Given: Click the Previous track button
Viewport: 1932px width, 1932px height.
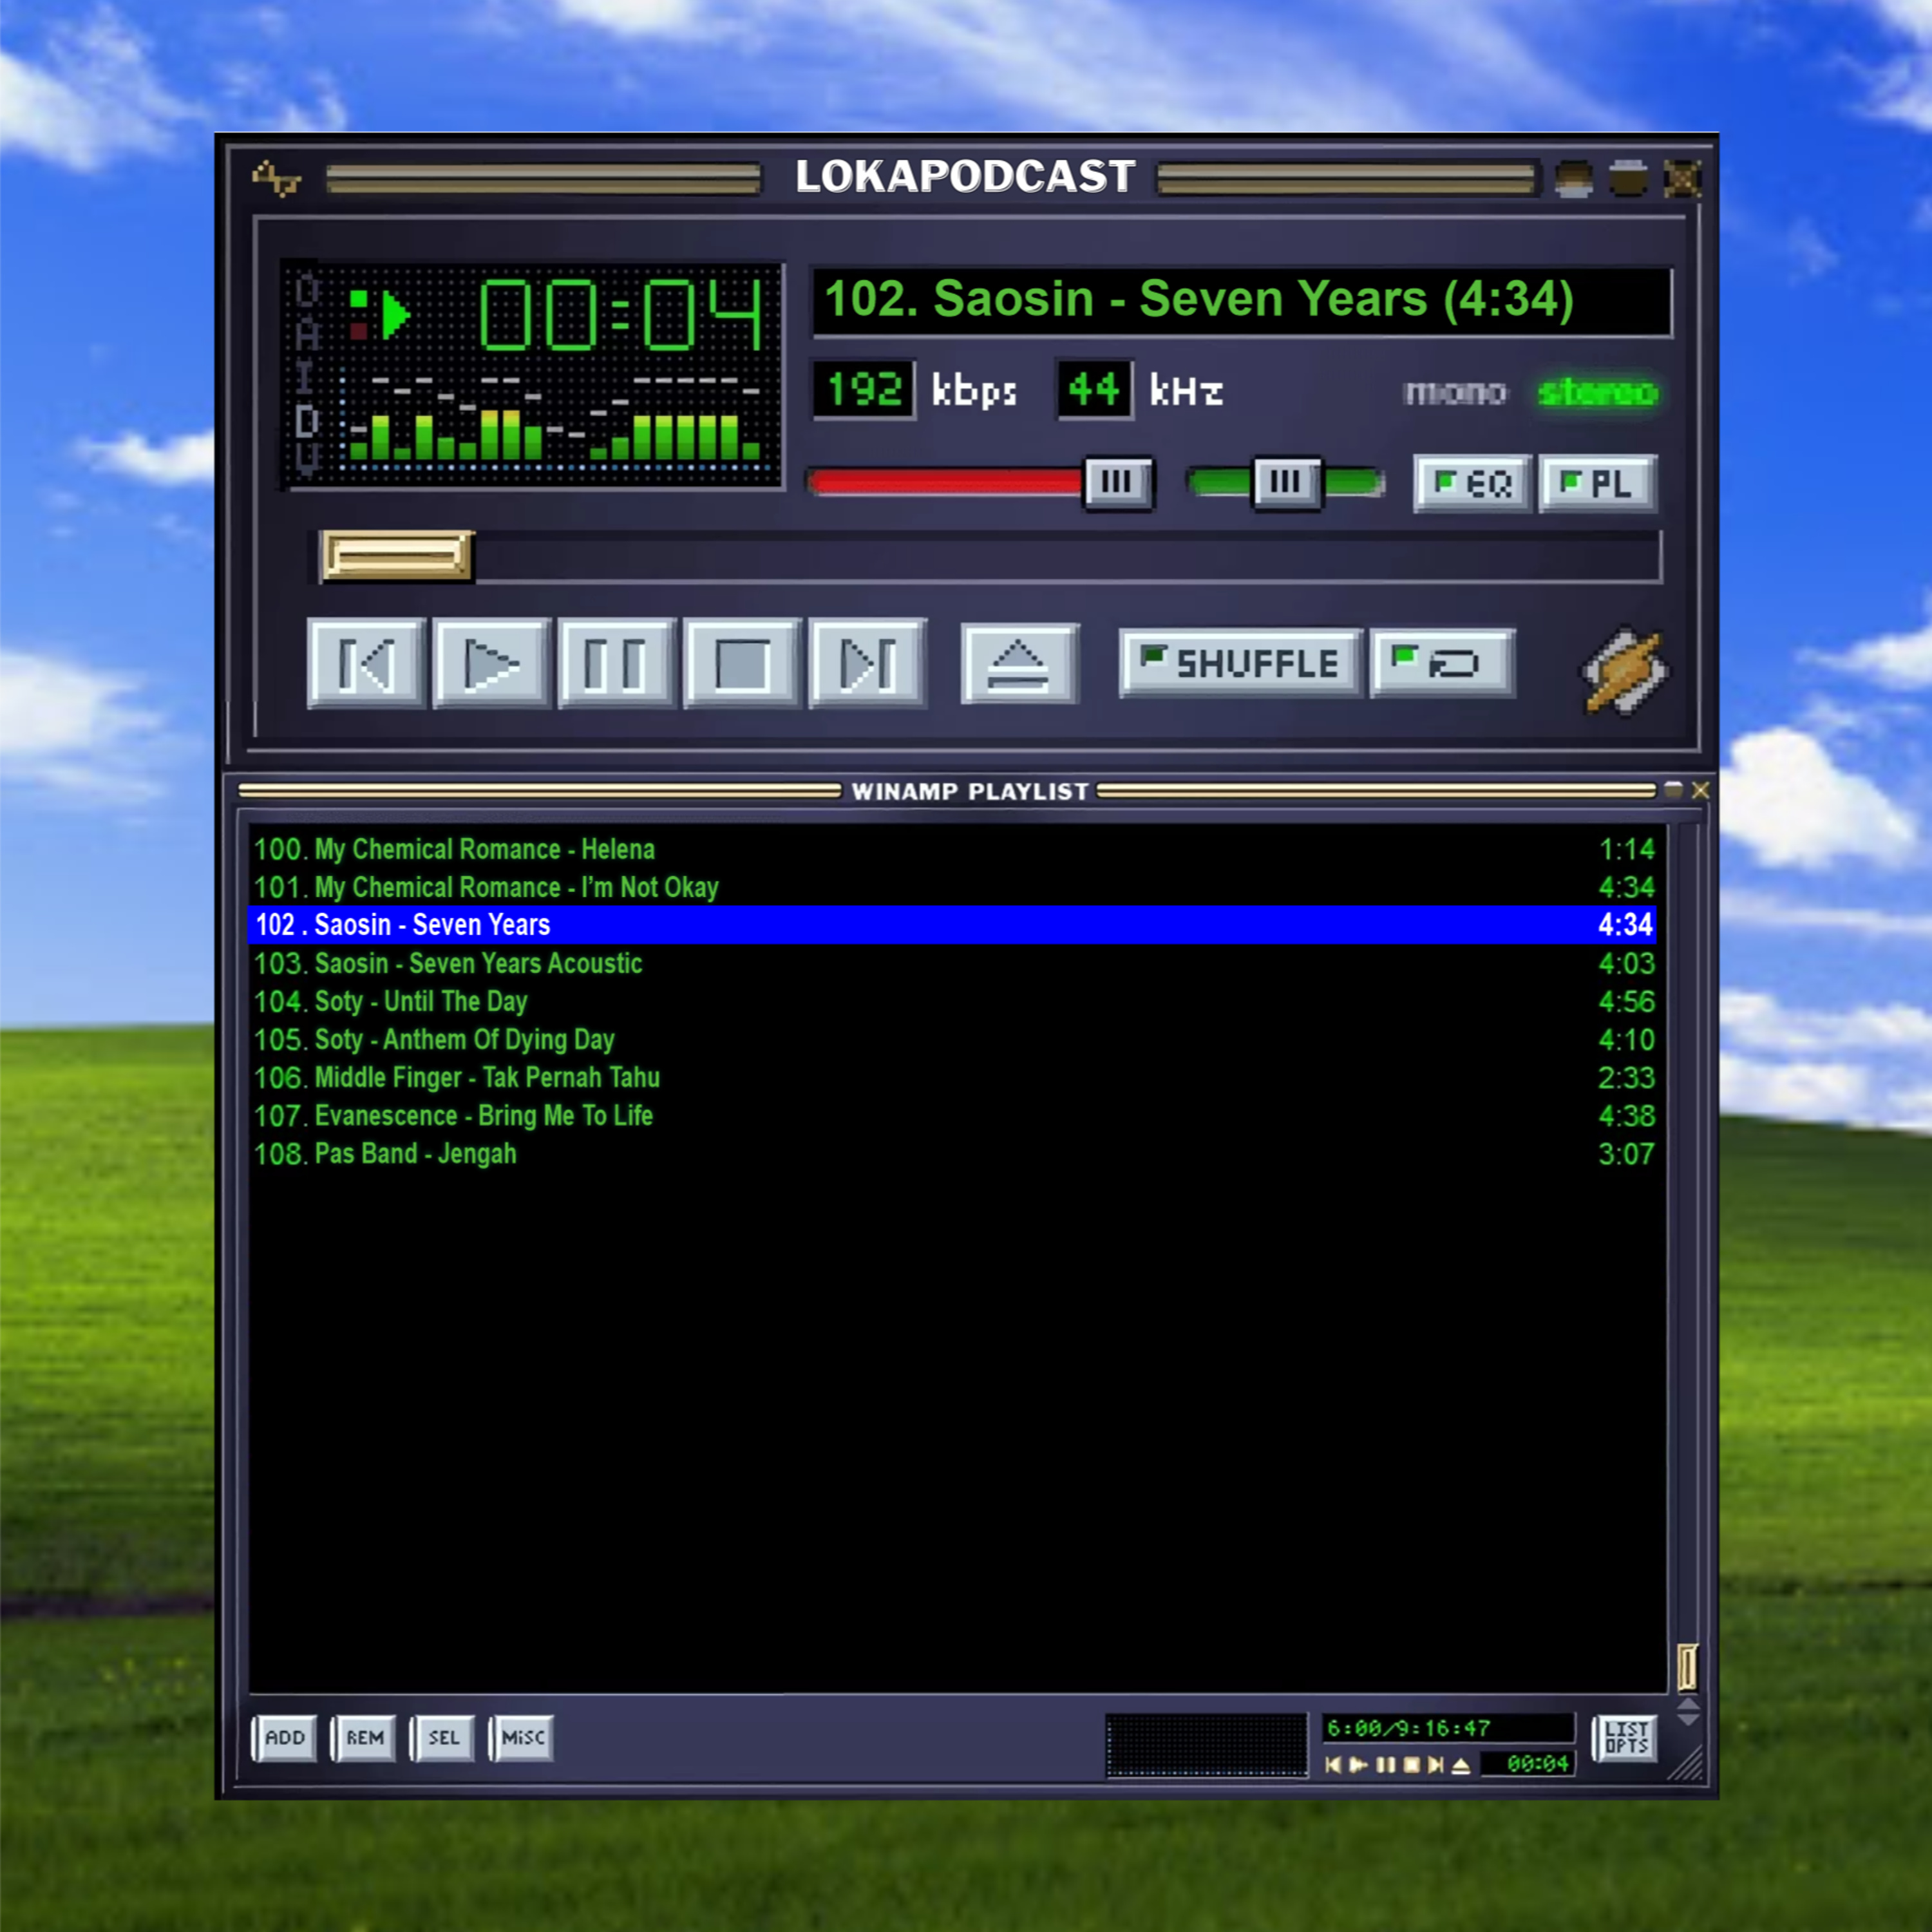Looking at the screenshot, I should pos(367,664).
